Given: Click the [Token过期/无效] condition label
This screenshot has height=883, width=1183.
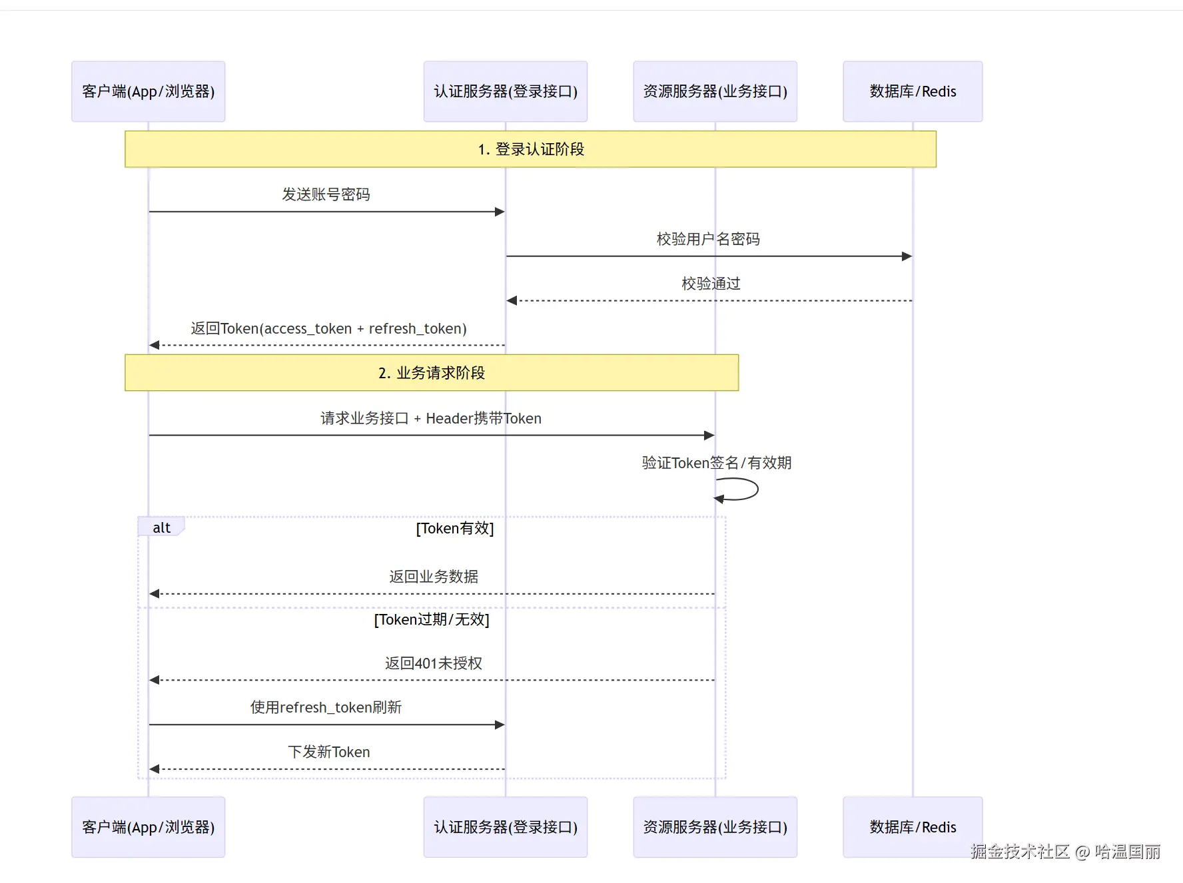Looking at the screenshot, I should (x=433, y=619).
